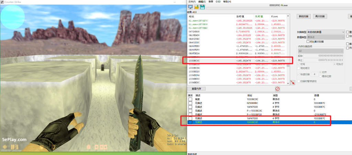Select result row hl.exe+1B70BAC
This screenshot has width=352, height=155.
pos(237,28)
